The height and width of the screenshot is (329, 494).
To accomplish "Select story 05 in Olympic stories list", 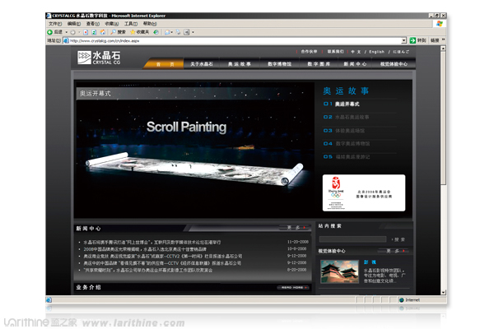I will pyautogui.click(x=347, y=157).
